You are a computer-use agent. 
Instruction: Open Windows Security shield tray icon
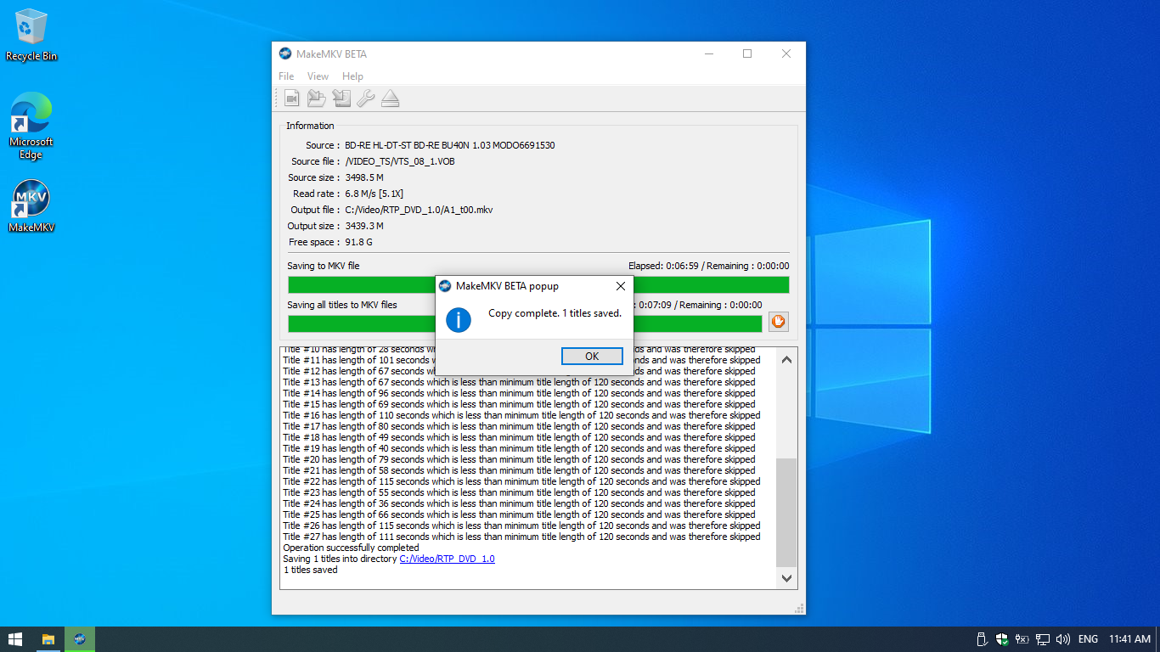point(1003,639)
